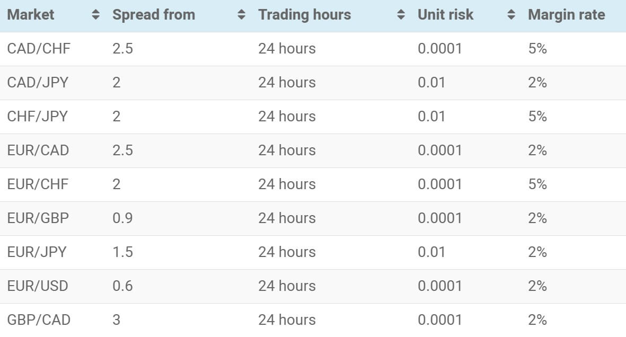626x337 pixels.
Task: Click the 5% margin rate for CHF/JPY
Action: click(x=537, y=117)
